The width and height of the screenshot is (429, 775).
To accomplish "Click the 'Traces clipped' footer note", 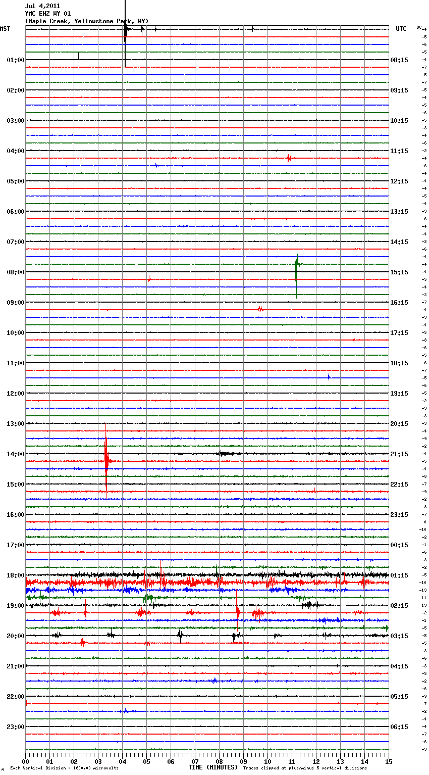I will pos(305,768).
